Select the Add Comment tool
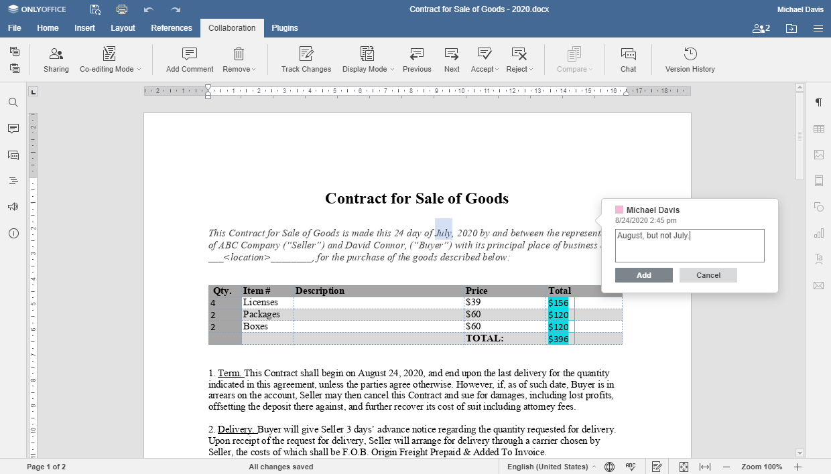Screen dimensions: 831x474 pos(188,59)
